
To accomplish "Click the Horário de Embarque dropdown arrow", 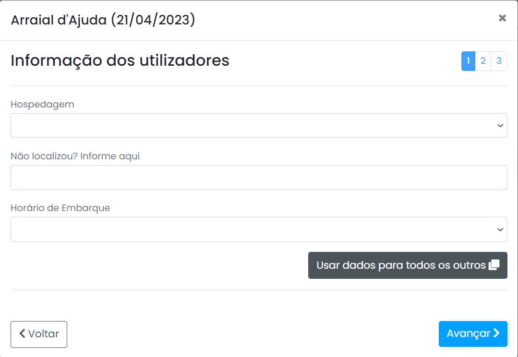I will point(500,229).
